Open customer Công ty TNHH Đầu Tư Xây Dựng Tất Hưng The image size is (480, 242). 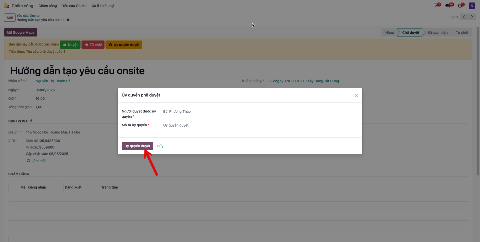(303, 81)
